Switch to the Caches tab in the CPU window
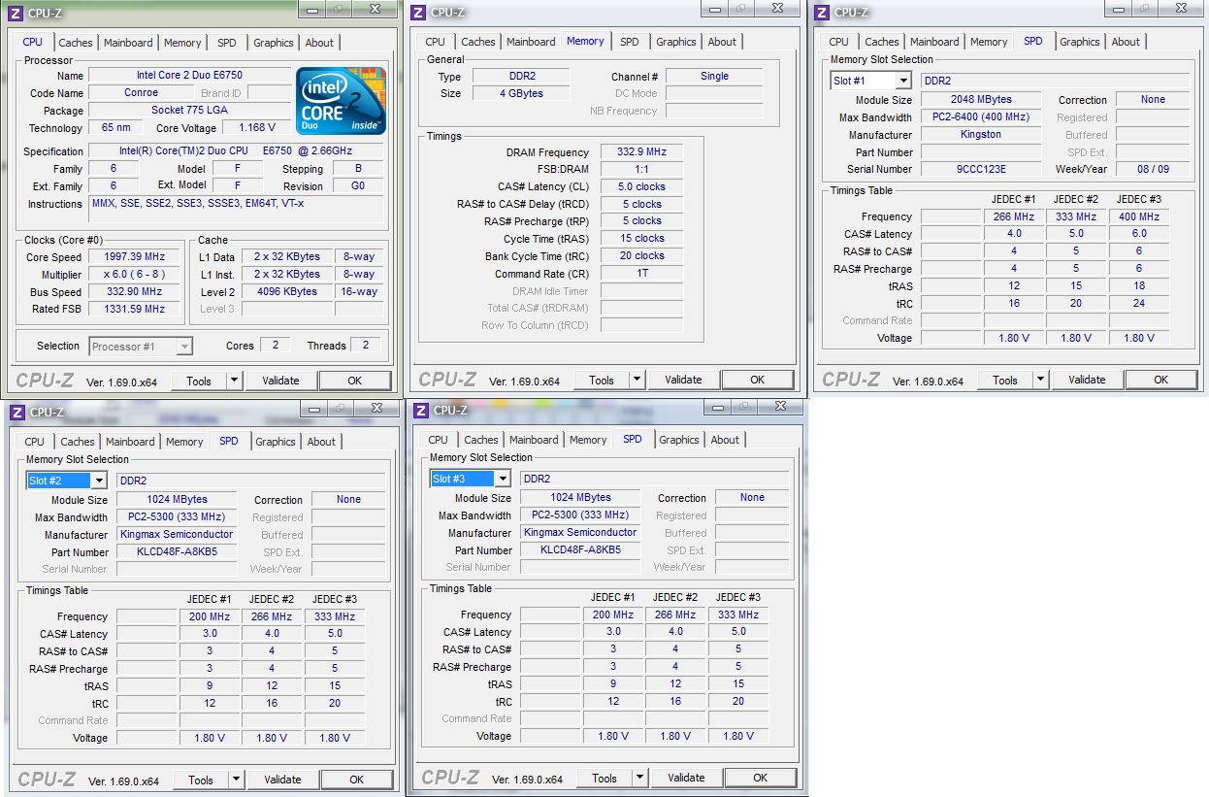This screenshot has width=1209, height=797. (76, 43)
